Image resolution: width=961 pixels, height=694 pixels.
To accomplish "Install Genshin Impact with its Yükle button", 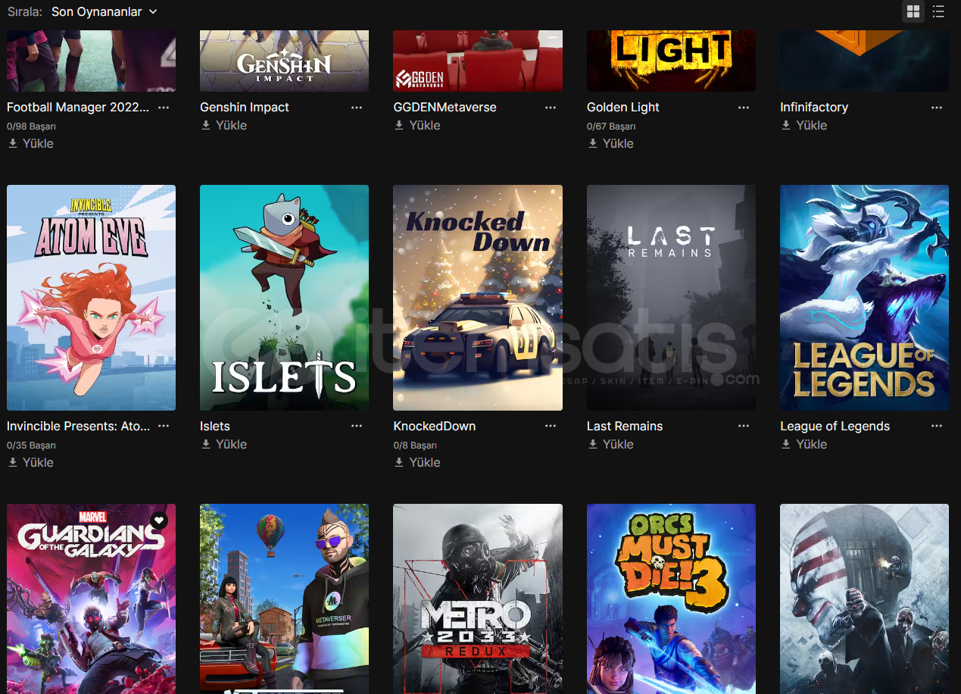I will pos(224,125).
